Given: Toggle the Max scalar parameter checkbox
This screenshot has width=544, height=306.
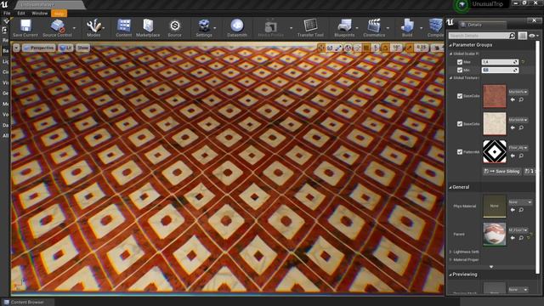Looking at the screenshot, I should pyautogui.click(x=460, y=62).
